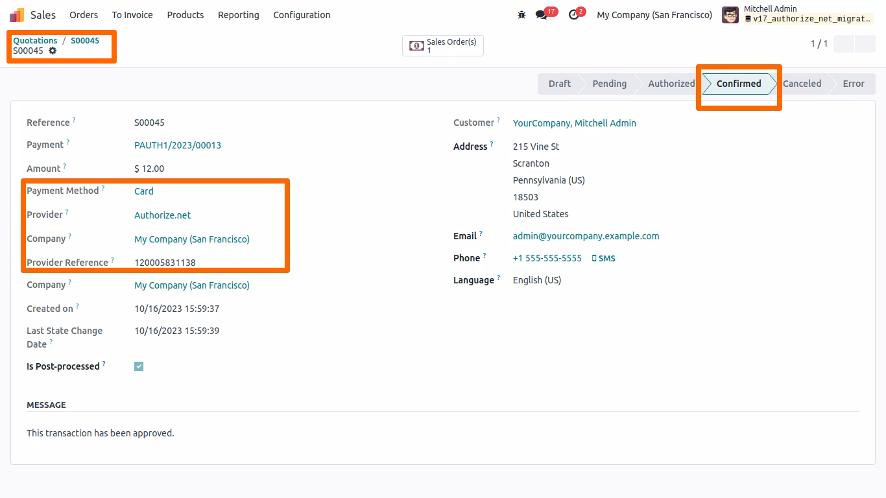The height and width of the screenshot is (498, 886).
Task: Select the Error status stage
Action: pyautogui.click(x=854, y=84)
